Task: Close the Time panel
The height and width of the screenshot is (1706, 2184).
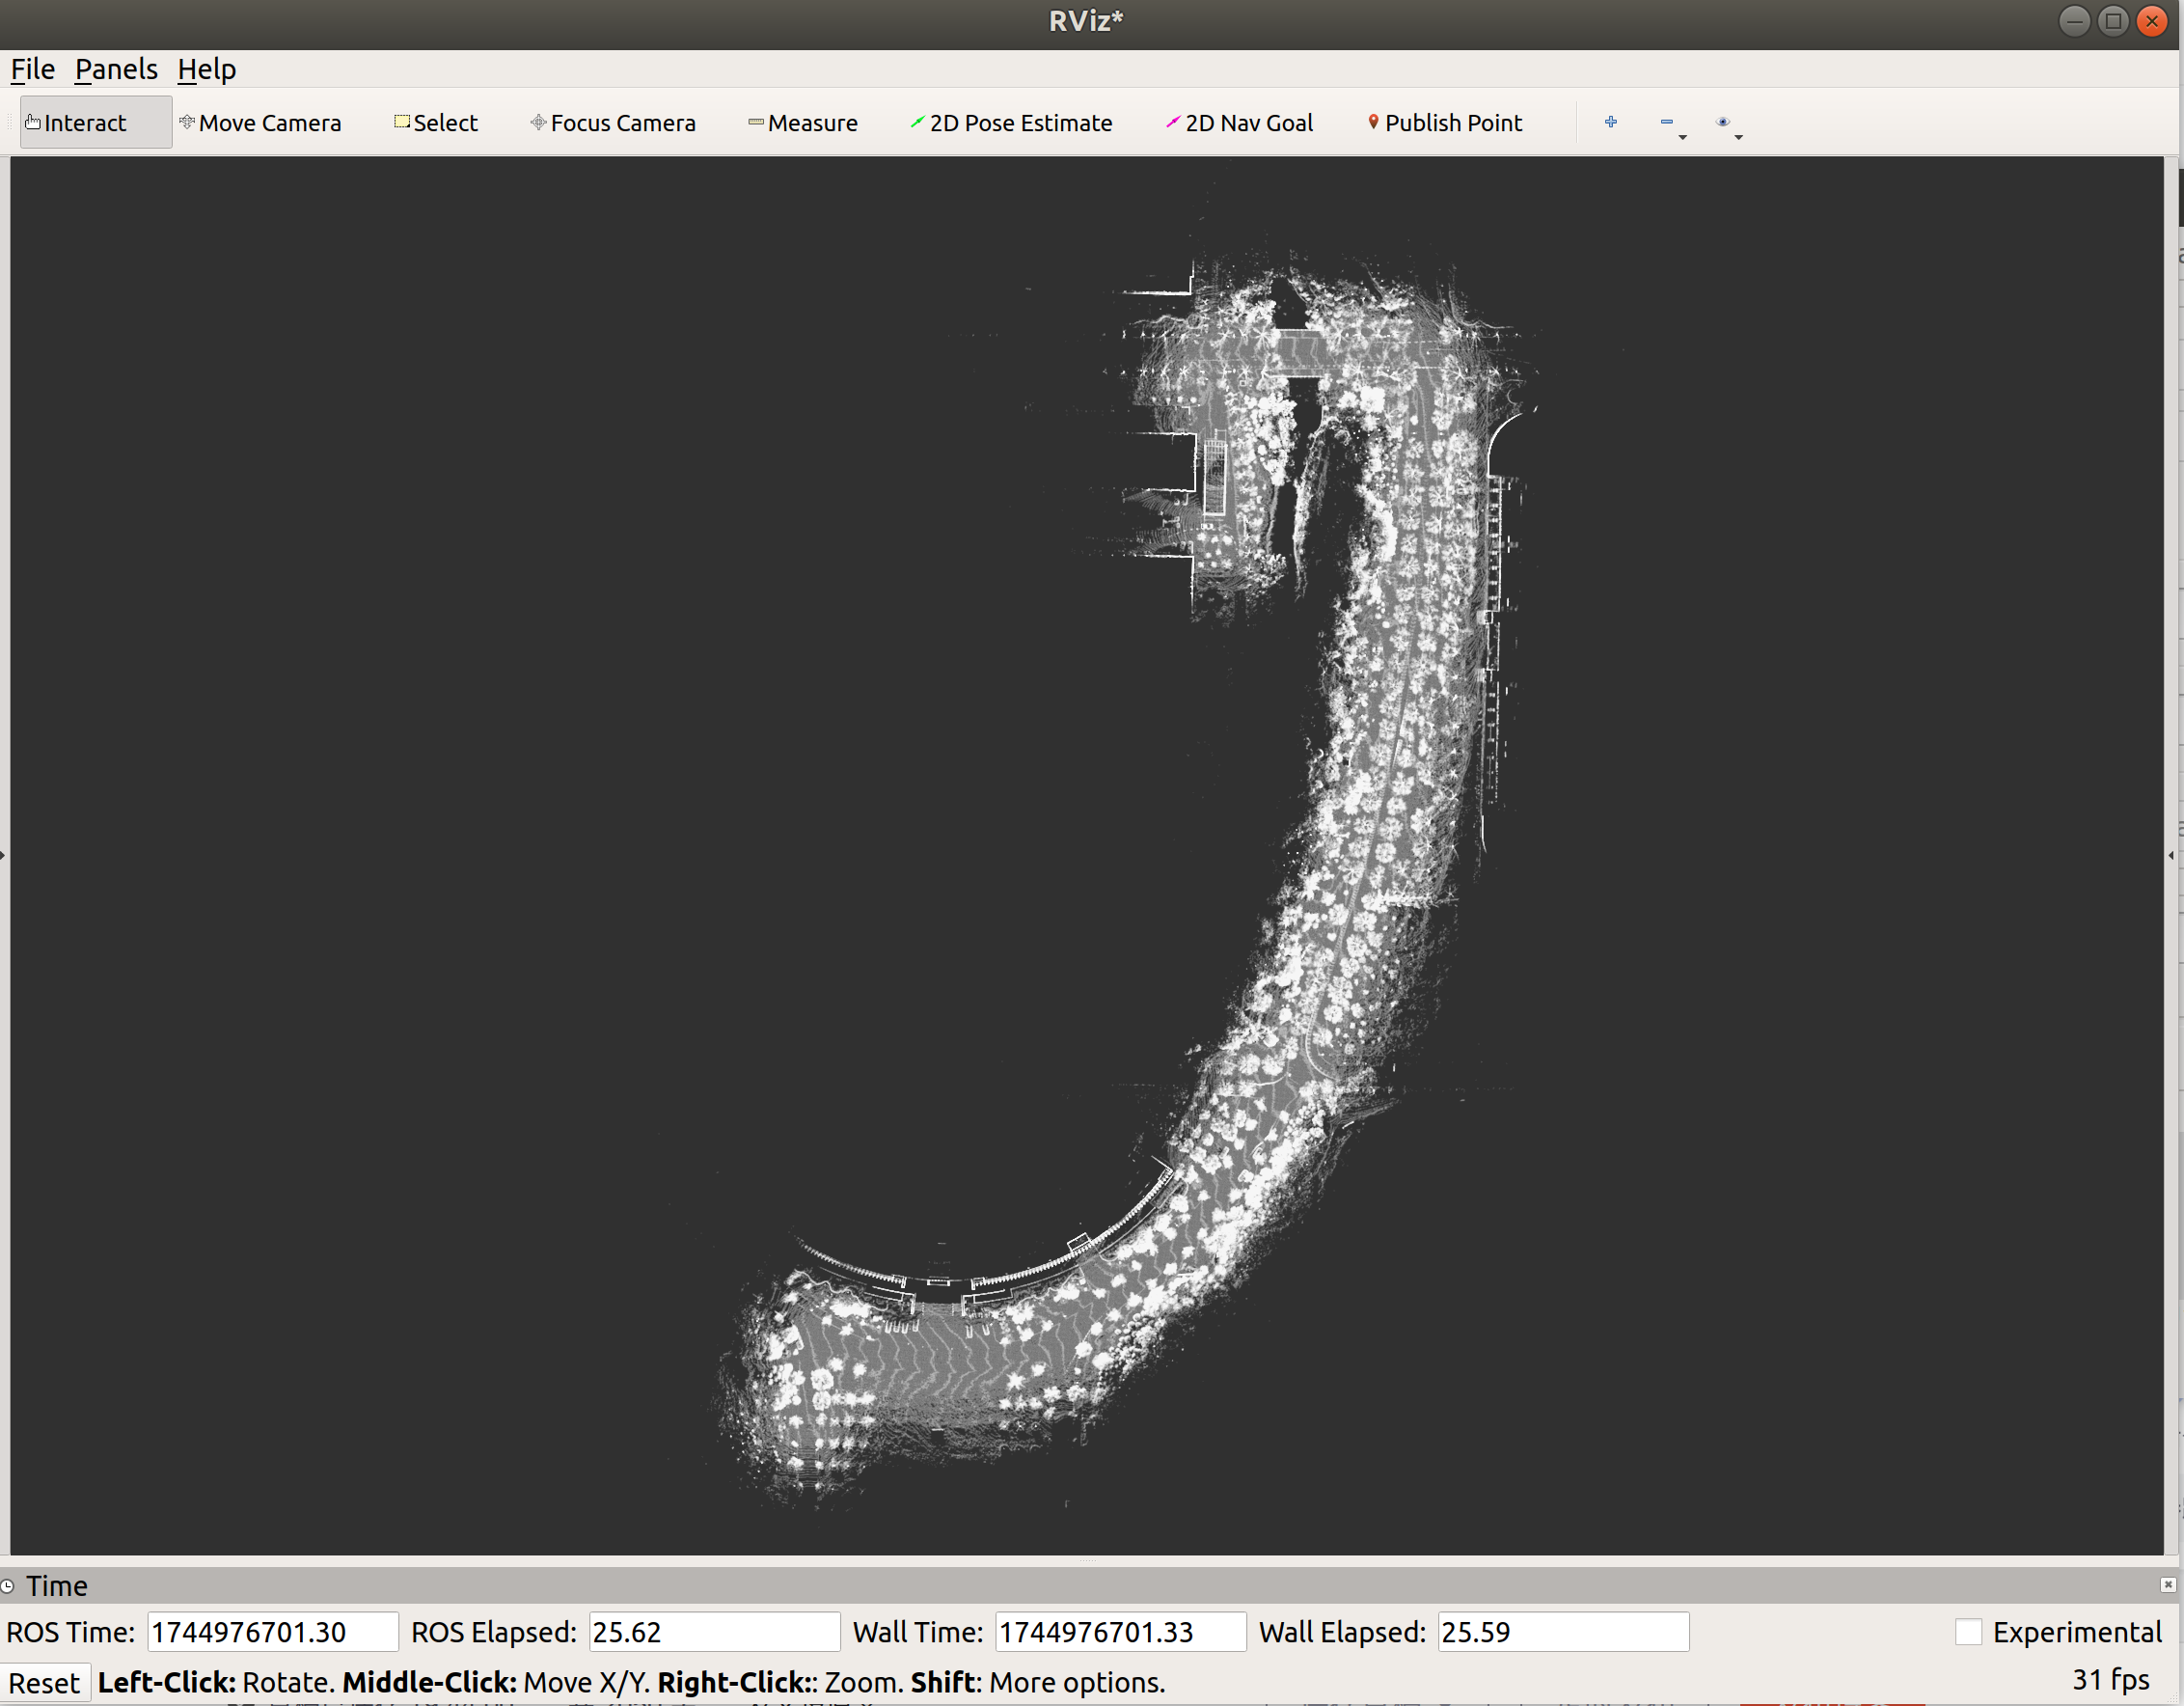Action: [x=2167, y=1585]
